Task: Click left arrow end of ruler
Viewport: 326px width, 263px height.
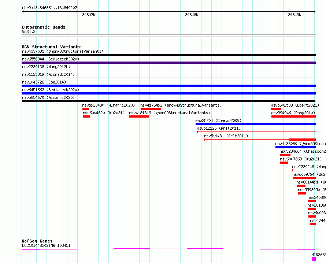Action: tap(23, 12)
